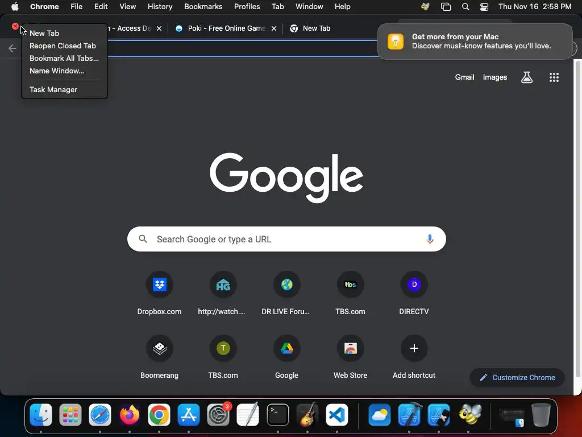Launch Safari from the Dock
The width and height of the screenshot is (582, 437).
coord(100,415)
